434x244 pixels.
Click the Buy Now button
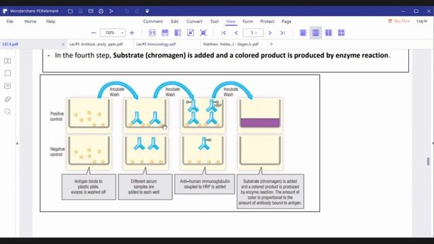(399, 21)
